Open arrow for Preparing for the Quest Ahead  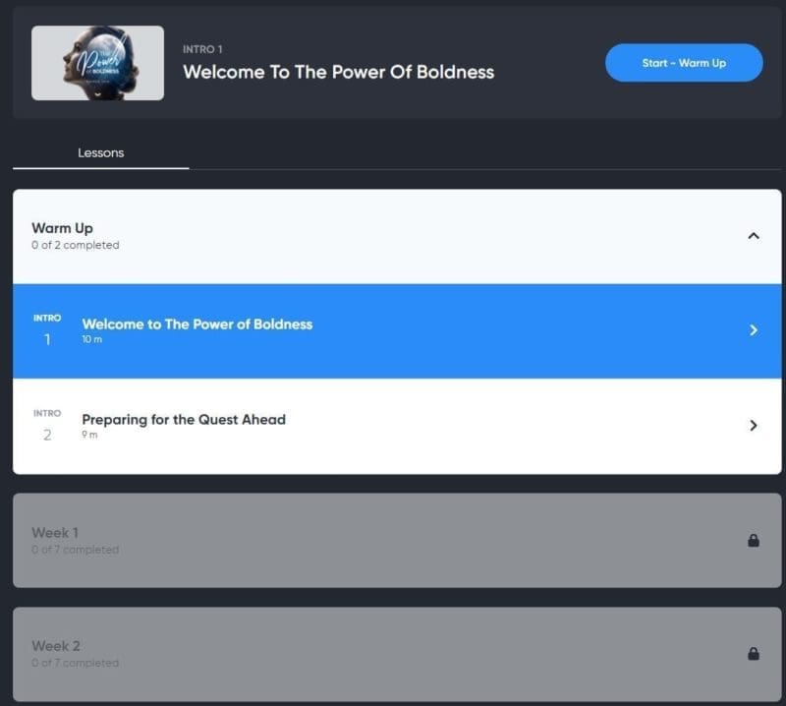(x=753, y=426)
